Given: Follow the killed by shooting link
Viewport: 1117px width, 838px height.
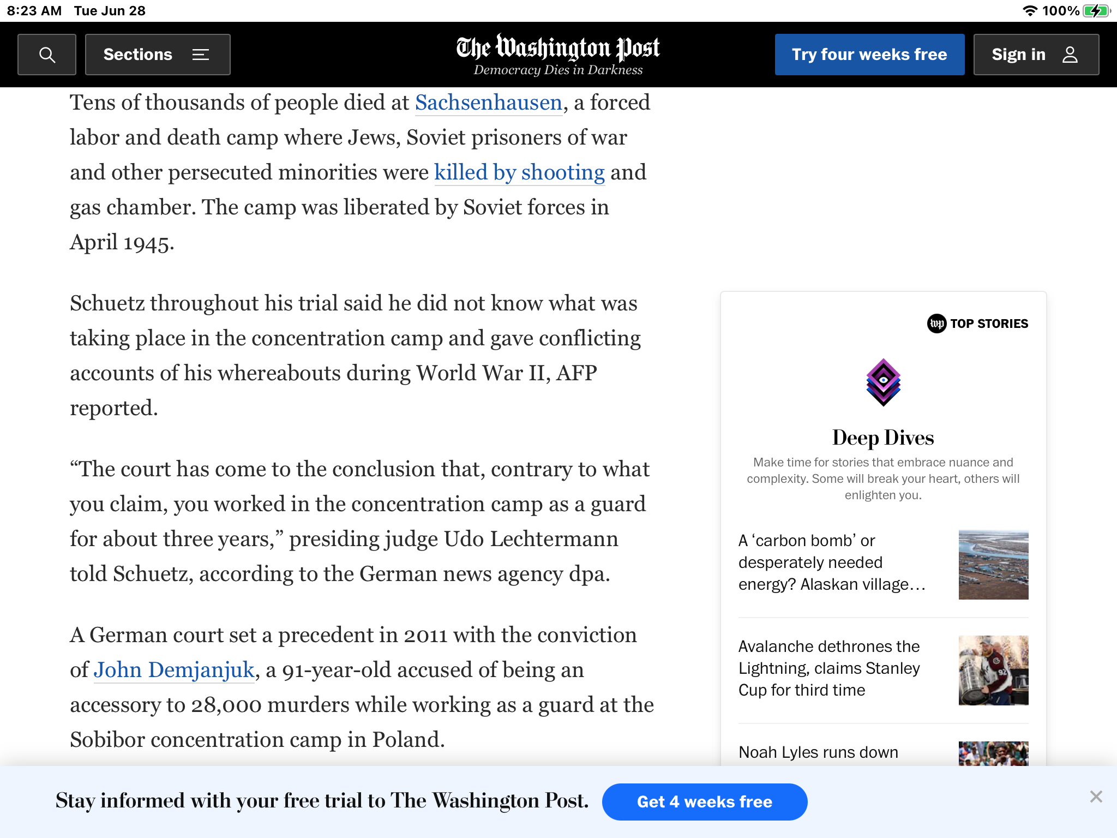Looking at the screenshot, I should pyautogui.click(x=519, y=172).
